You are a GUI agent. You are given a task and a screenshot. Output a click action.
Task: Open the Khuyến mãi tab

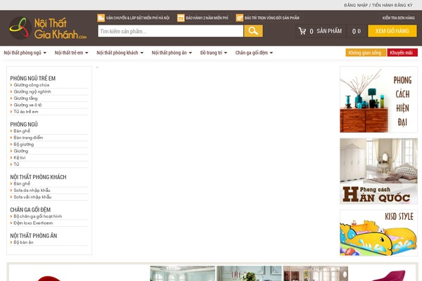[402, 53]
